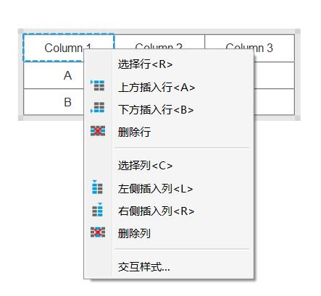Click the insert column left icon
The image size is (321, 296).
click(98, 187)
